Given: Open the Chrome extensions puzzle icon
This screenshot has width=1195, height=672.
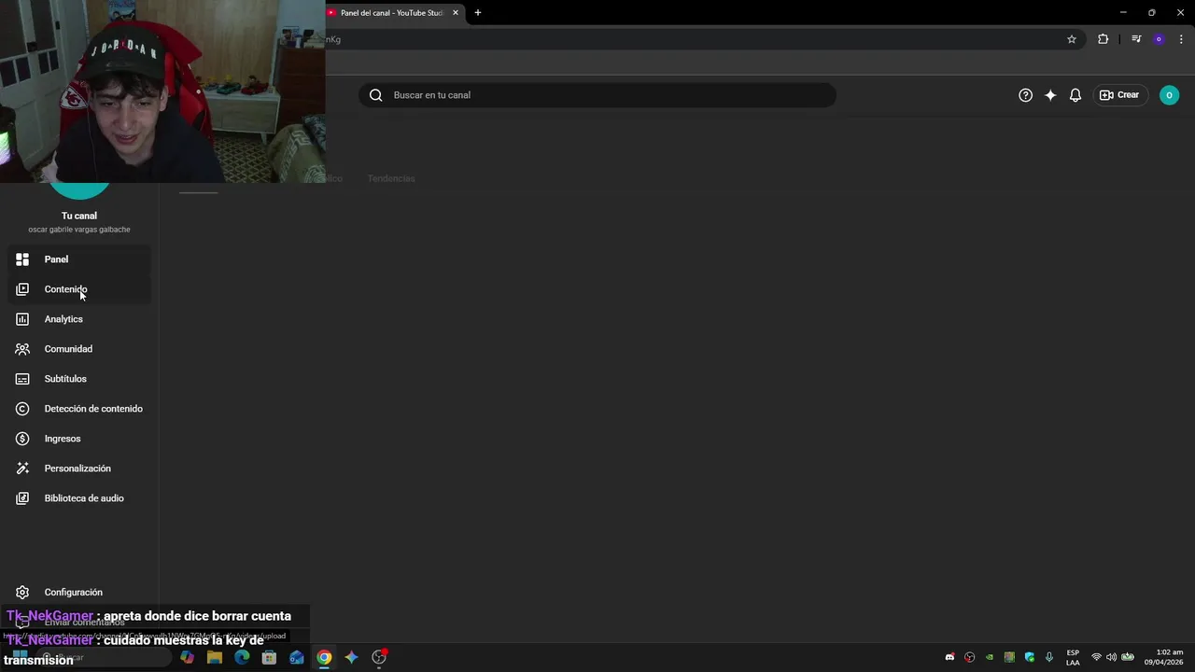Looking at the screenshot, I should (x=1104, y=39).
